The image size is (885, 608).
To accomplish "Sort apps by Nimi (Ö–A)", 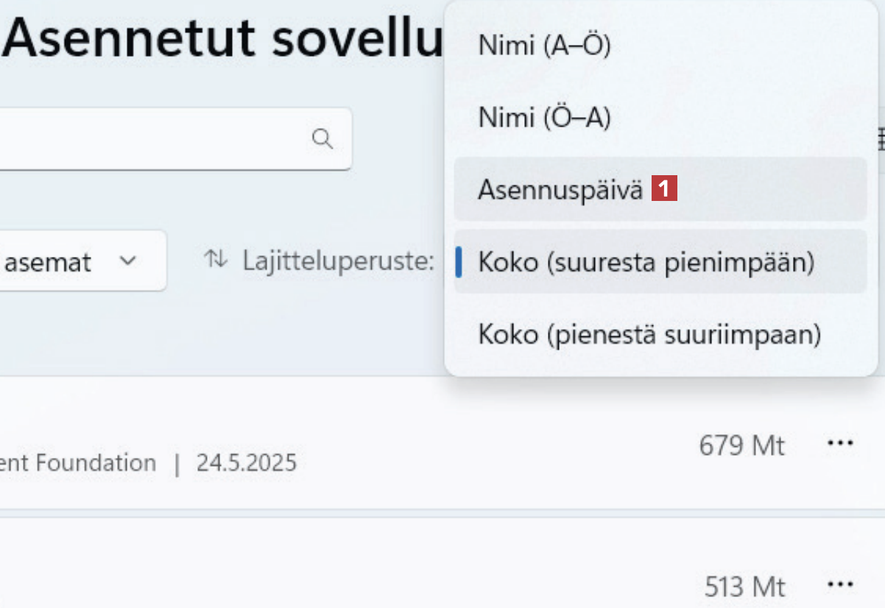I will click(545, 118).
